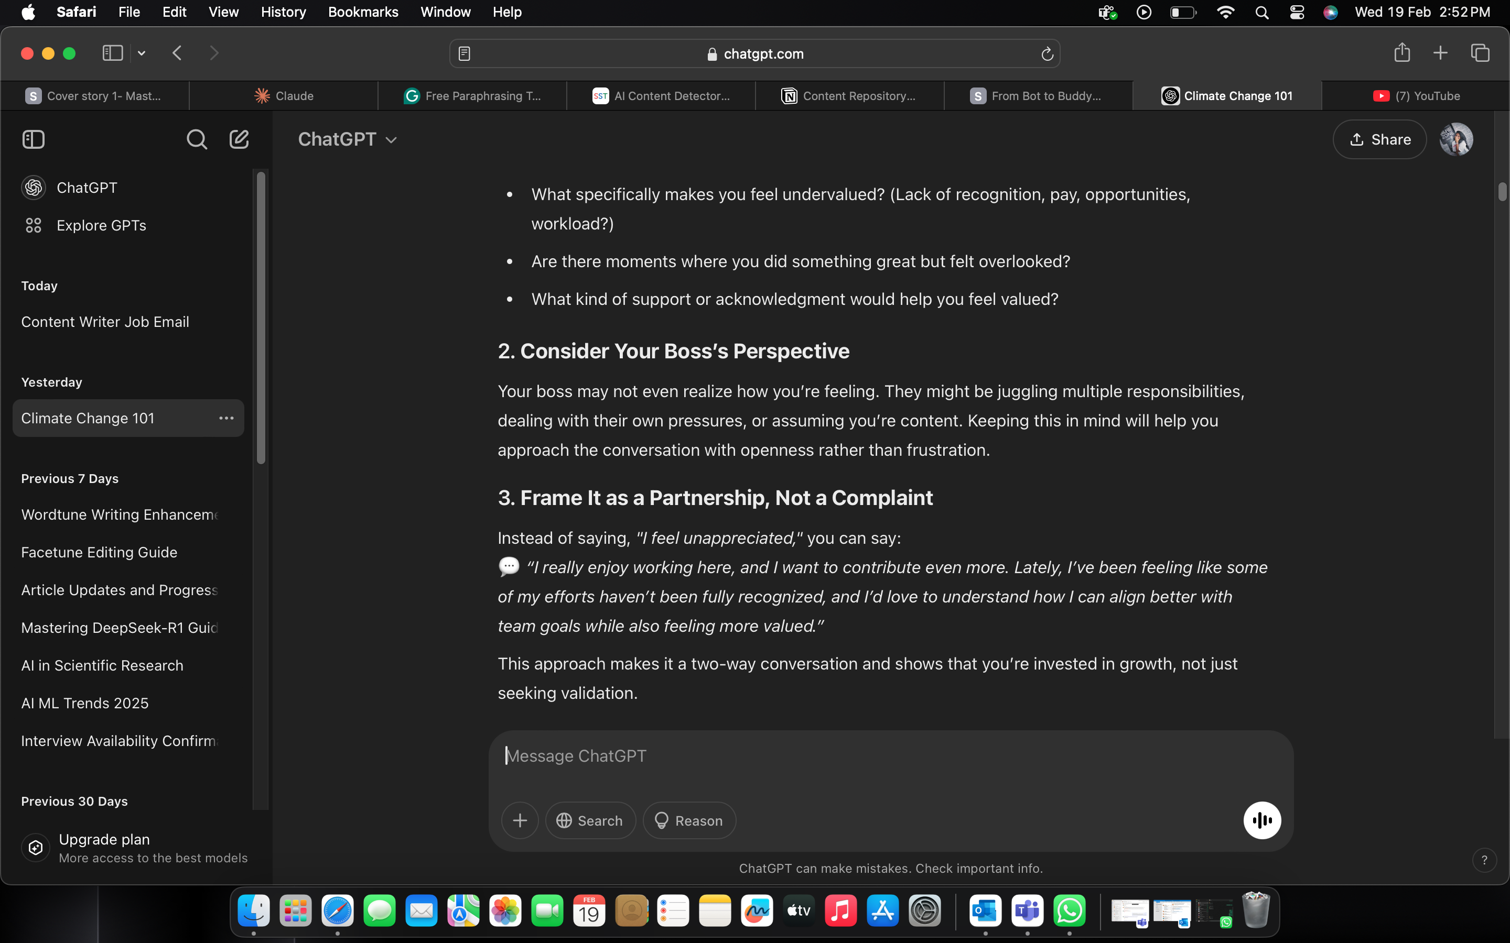Click the attach plus button in composer
The image size is (1510, 943).
click(519, 821)
